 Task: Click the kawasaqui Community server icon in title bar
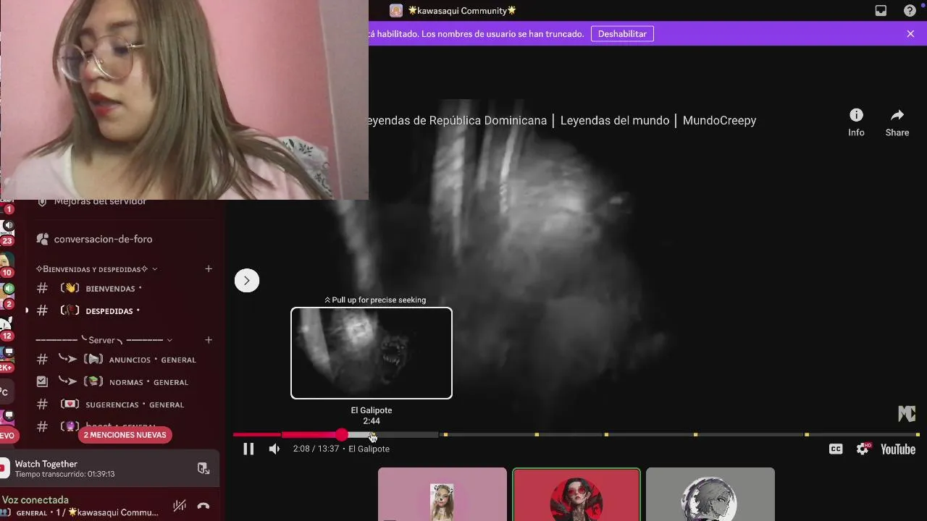tap(396, 11)
